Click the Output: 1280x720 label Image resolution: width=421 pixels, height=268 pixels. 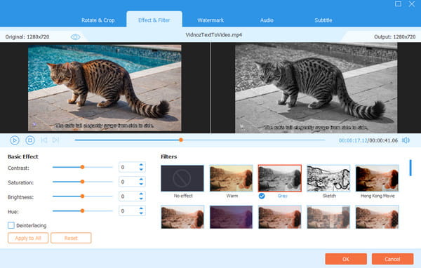tap(394, 36)
